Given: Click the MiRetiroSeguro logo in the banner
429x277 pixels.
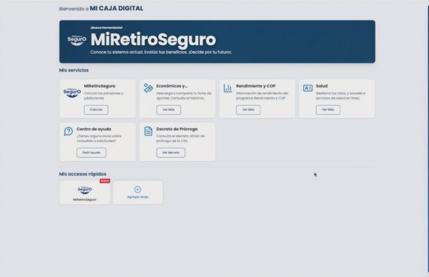Looking at the screenshot, I should click(x=77, y=40).
